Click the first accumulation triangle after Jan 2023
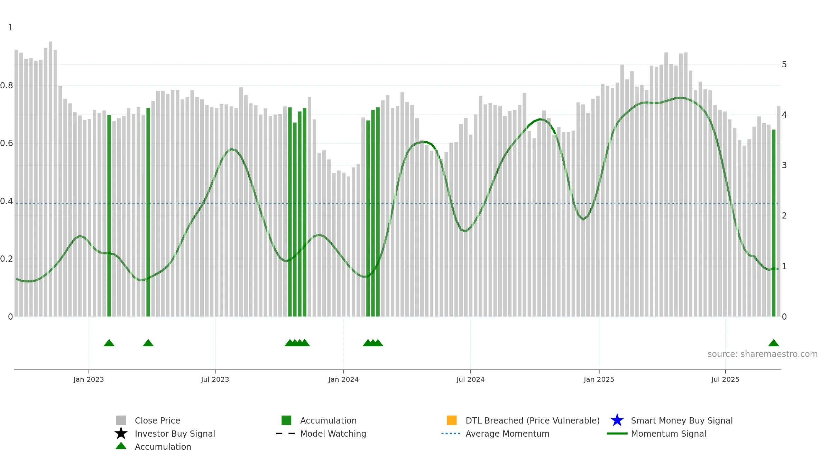Image resolution: width=830 pixels, height=466 pixels. pos(109,343)
